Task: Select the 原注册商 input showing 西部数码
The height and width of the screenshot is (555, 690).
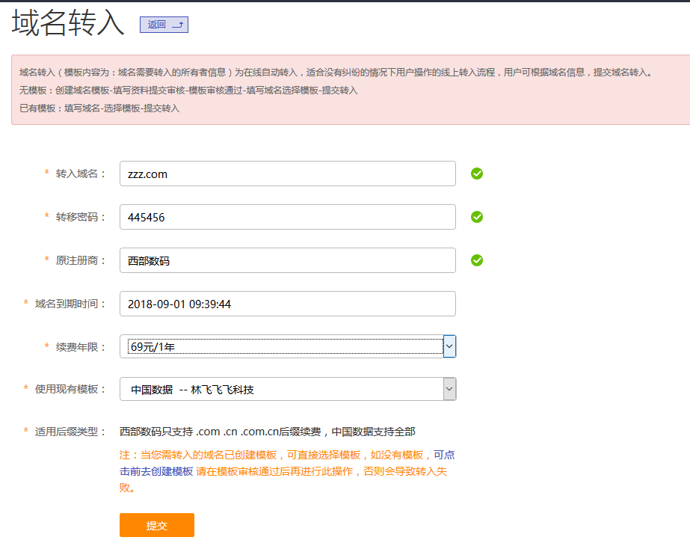Action: [287, 260]
